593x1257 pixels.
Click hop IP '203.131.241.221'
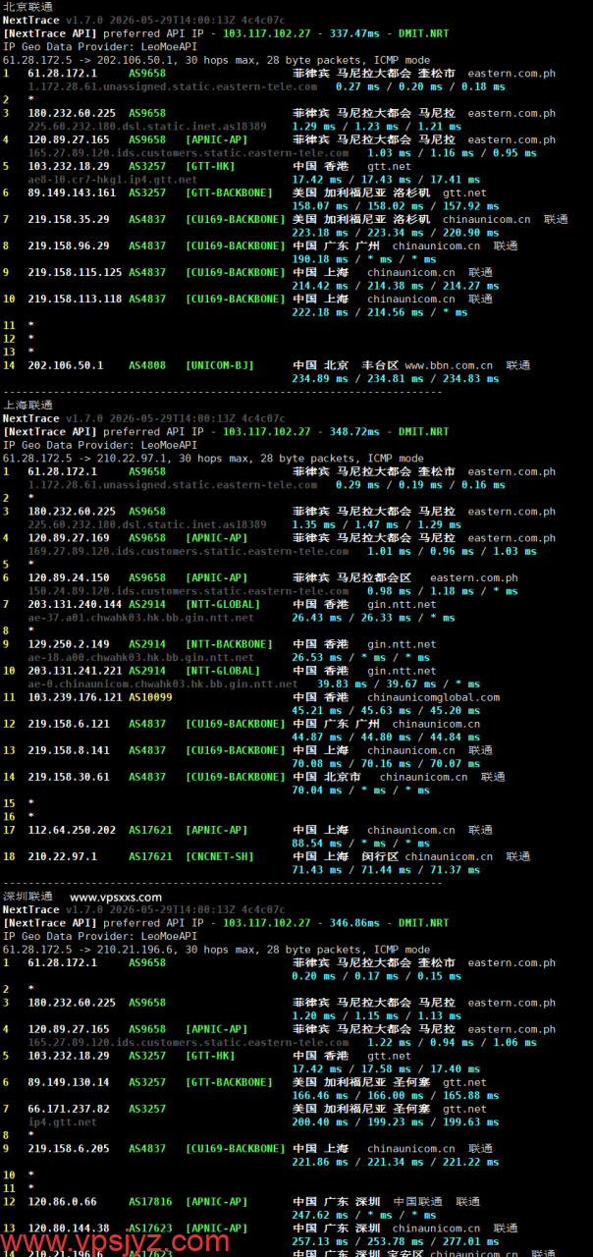pos(75,671)
